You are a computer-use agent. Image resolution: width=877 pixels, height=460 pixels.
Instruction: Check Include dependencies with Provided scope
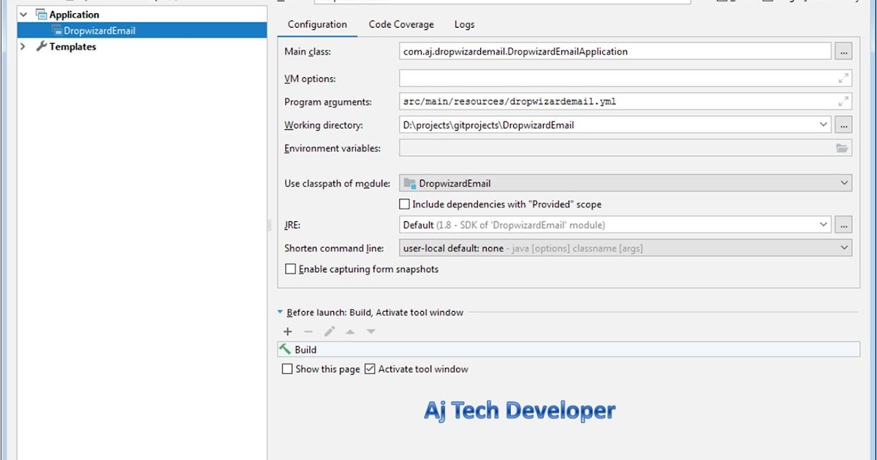coord(404,204)
